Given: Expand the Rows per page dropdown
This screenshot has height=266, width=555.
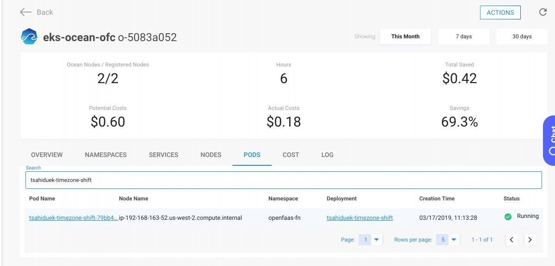Looking at the screenshot, I should click(454, 240).
